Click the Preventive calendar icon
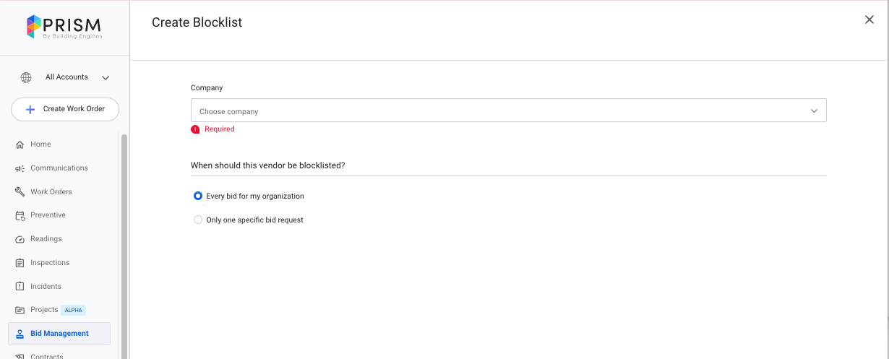The width and height of the screenshot is (889, 359). pos(20,215)
